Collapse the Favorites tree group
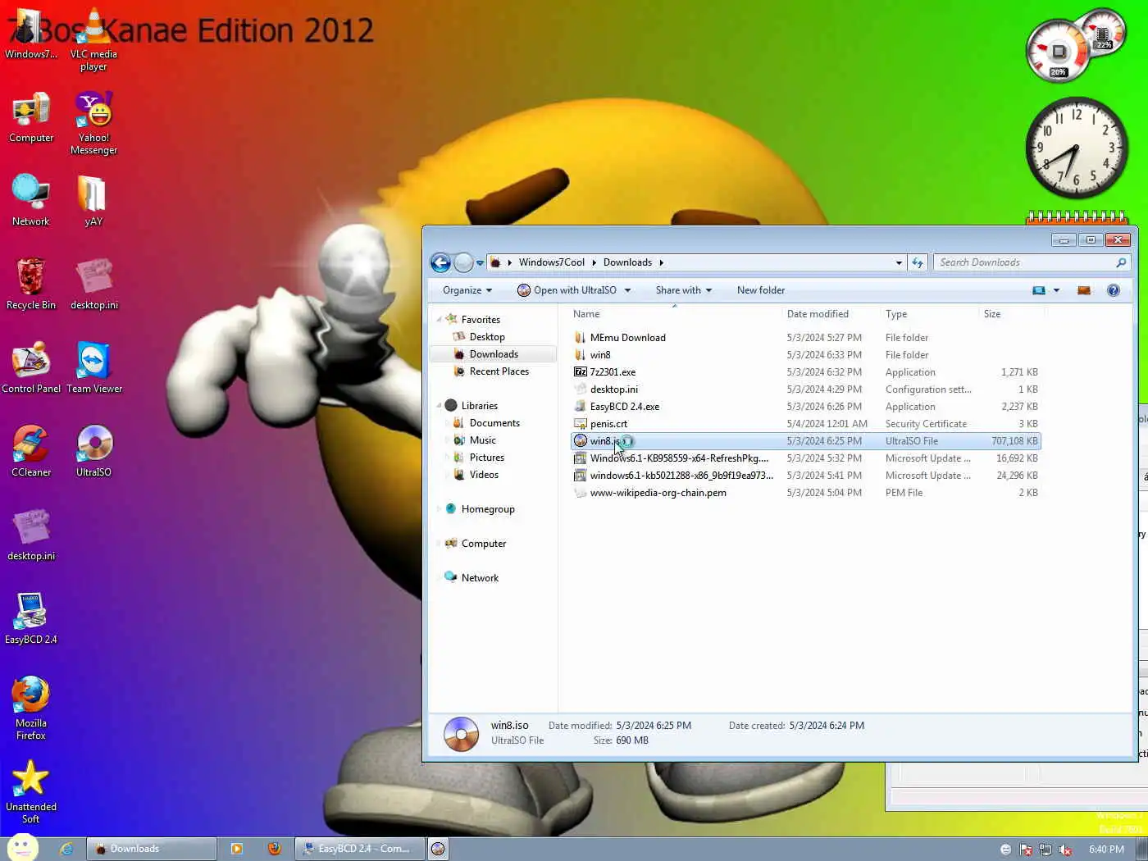The image size is (1148, 861). (439, 320)
